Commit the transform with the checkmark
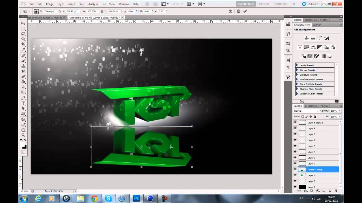This screenshot has height=203, width=362. click(x=245, y=11)
